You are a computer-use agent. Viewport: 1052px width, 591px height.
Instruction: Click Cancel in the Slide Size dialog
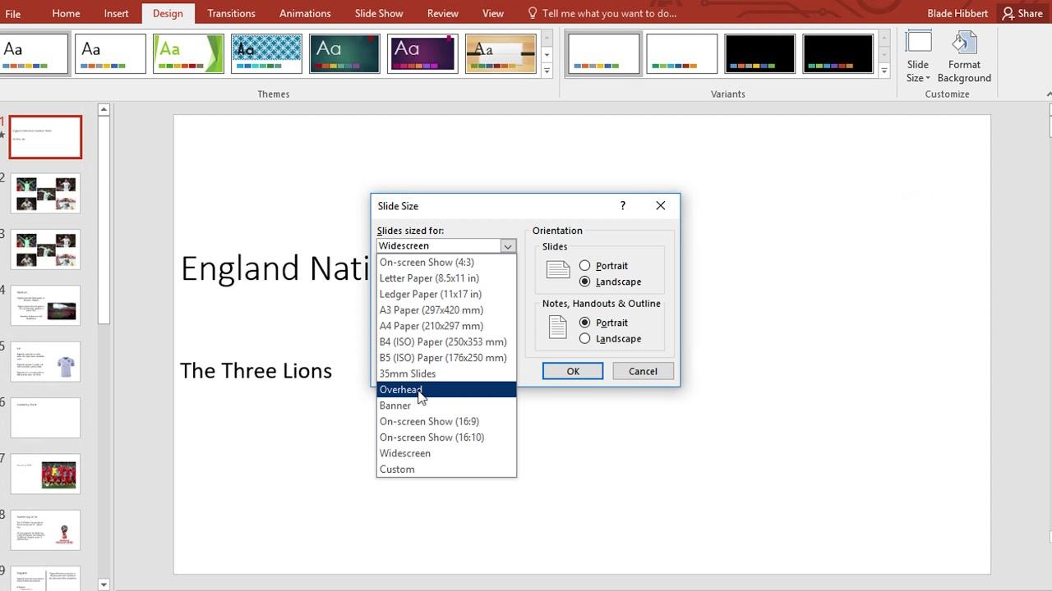(x=643, y=371)
